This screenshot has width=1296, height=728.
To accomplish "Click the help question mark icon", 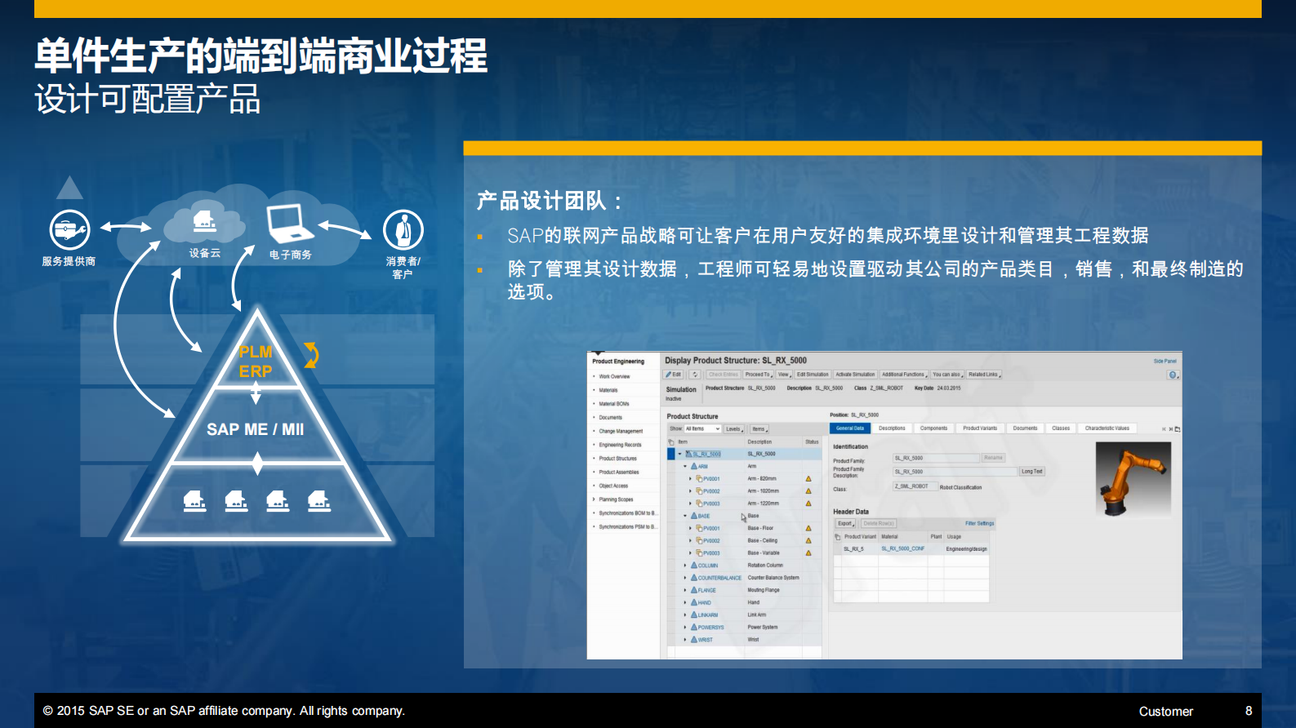I will (x=1173, y=375).
